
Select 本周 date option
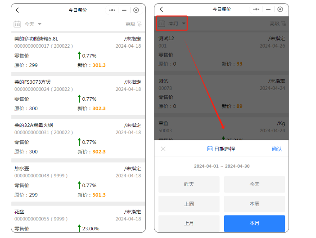click(x=254, y=204)
